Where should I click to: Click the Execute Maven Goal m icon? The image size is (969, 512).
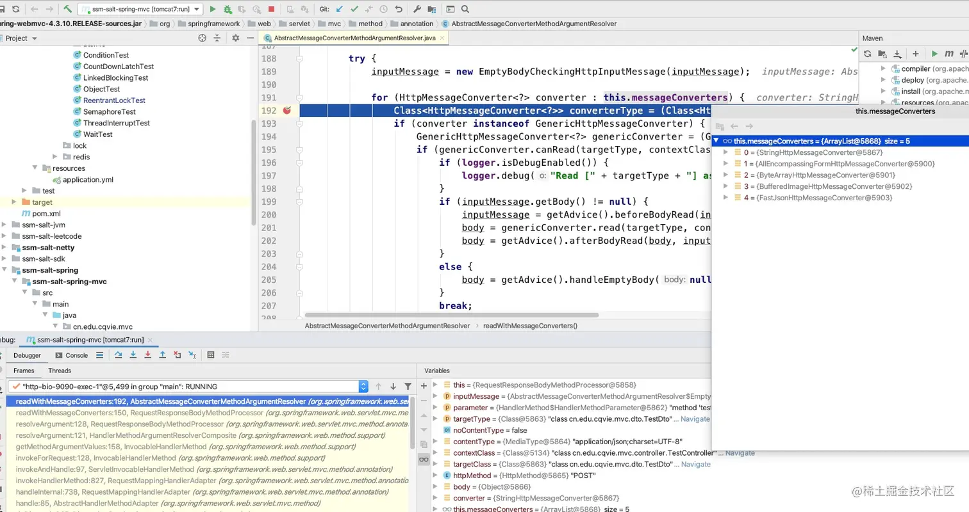tap(949, 54)
